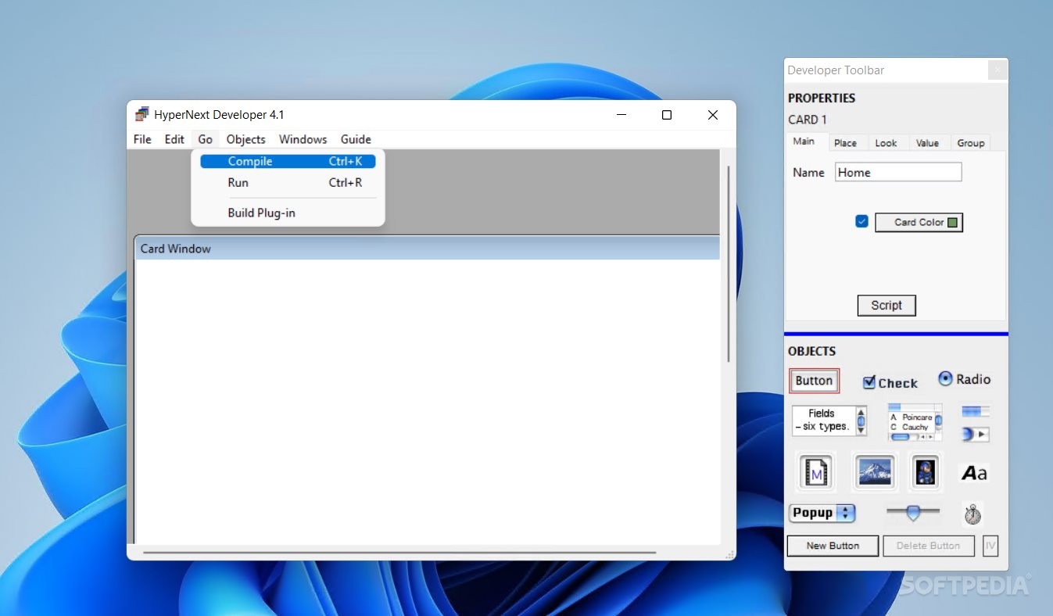Click the horizontal scrollbar at window bottom
This screenshot has height=616, width=1053.
click(x=399, y=553)
